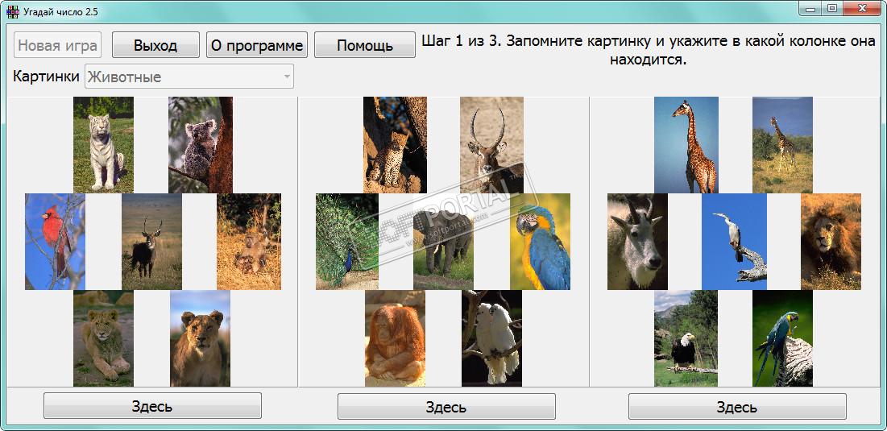Click Здесь under the giraffe column

(737, 406)
